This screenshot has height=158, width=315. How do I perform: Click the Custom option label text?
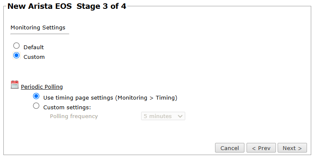coord(34,57)
